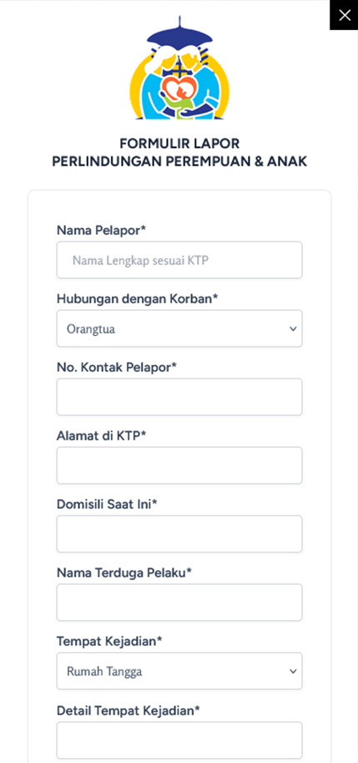
Task: Focus the Nama Terduga Pelaku input box
Action: click(x=179, y=603)
